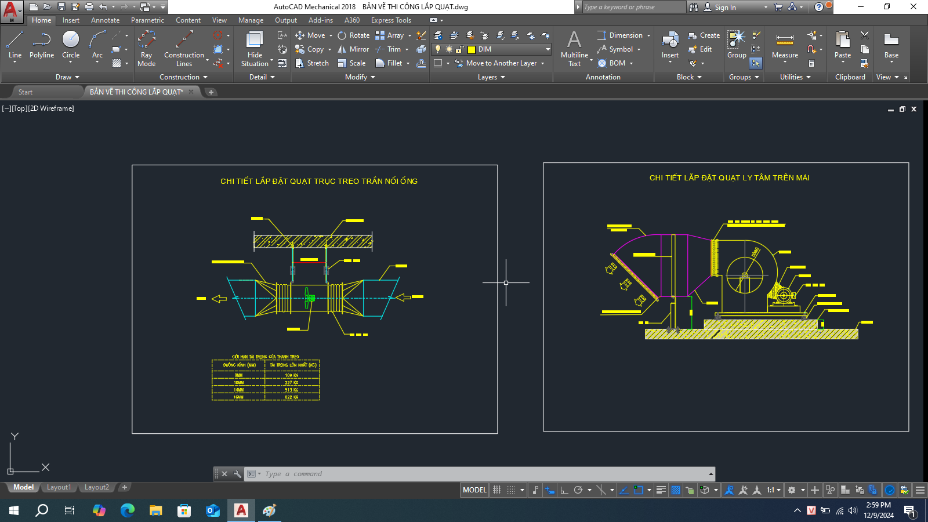
Task: Activate the Ray Mode tool
Action: pyautogui.click(x=146, y=48)
